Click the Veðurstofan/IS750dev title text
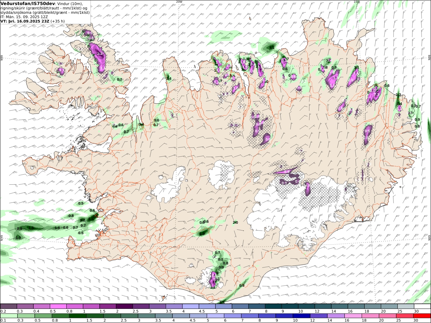The height and width of the screenshot is (323, 431). (x=28, y=3)
